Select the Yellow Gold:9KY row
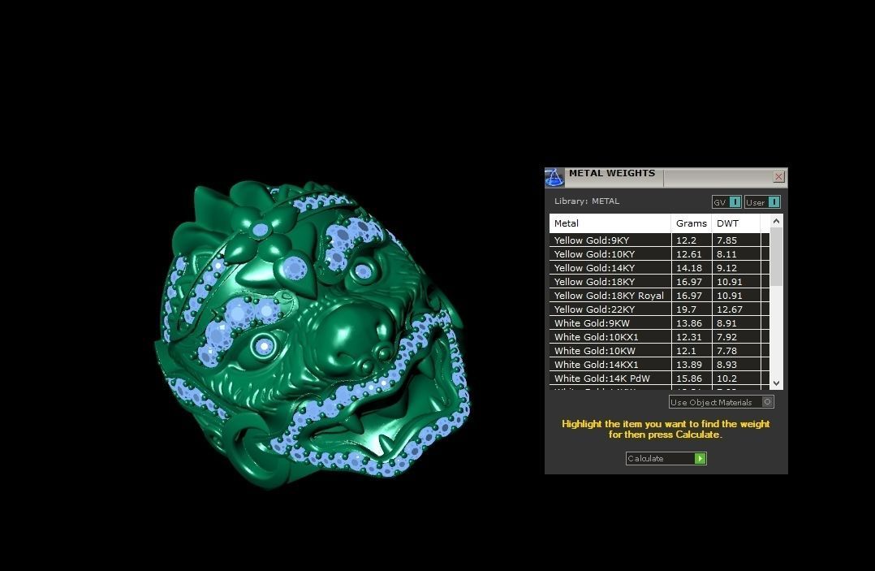 coord(659,240)
